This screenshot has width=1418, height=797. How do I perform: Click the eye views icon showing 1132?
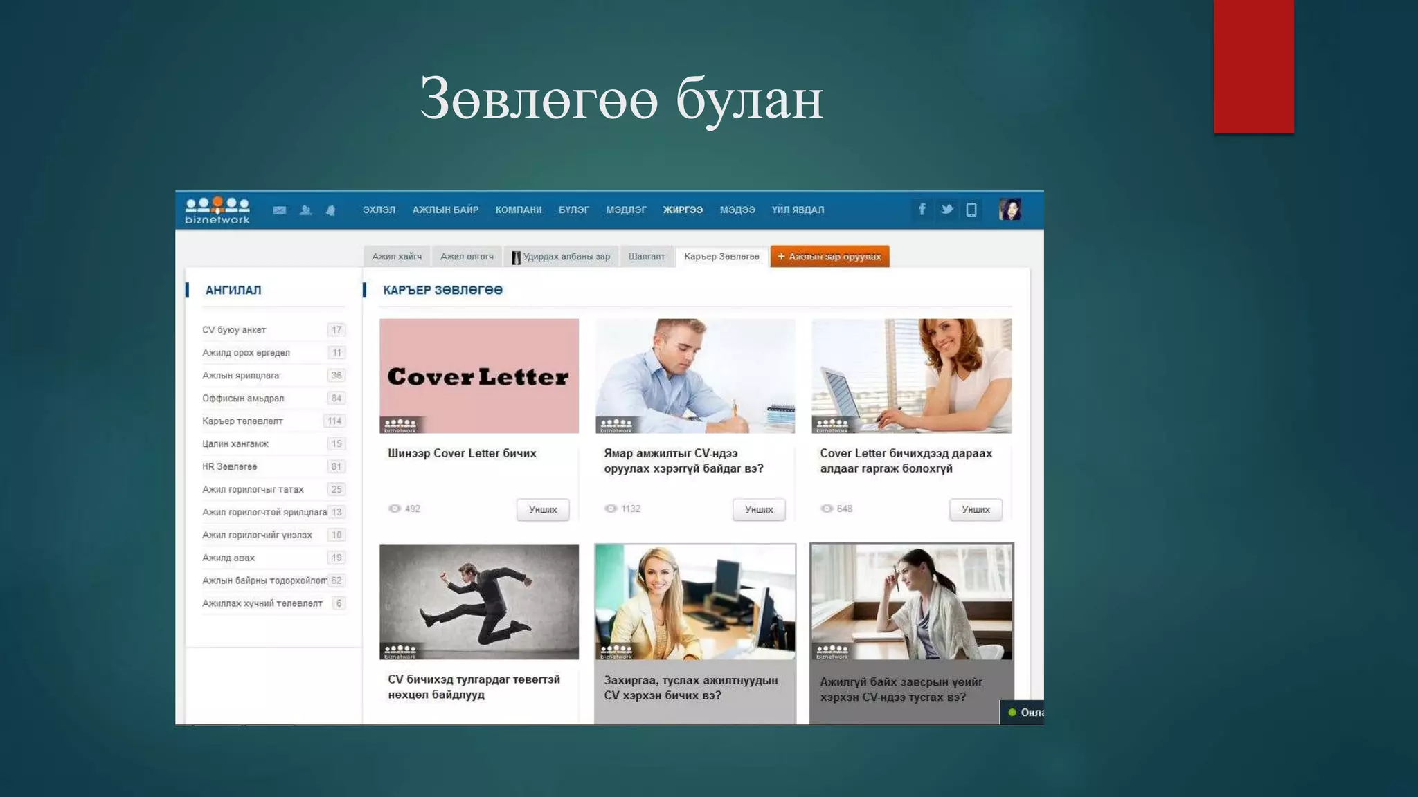pyautogui.click(x=611, y=509)
